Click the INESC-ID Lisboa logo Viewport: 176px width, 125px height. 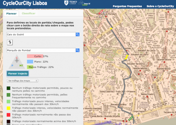point(85,3)
